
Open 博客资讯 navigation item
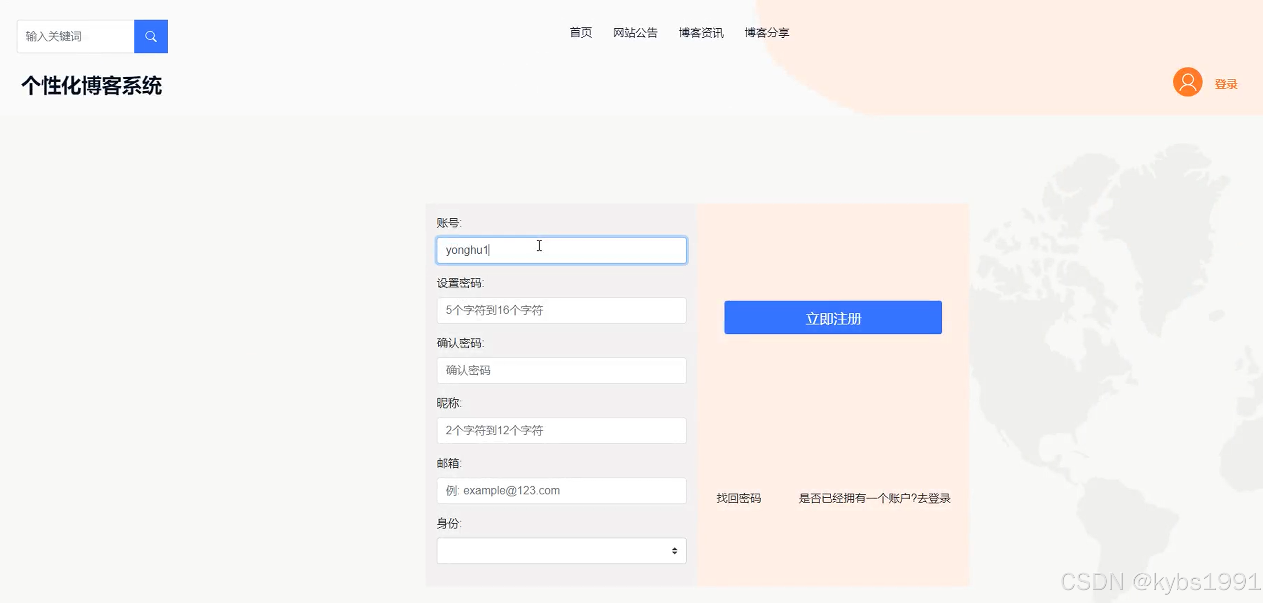[701, 33]
